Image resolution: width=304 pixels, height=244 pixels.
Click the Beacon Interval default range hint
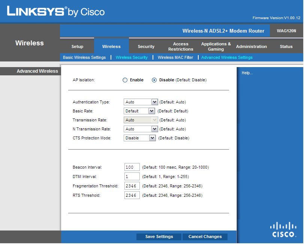coord(175,167)
